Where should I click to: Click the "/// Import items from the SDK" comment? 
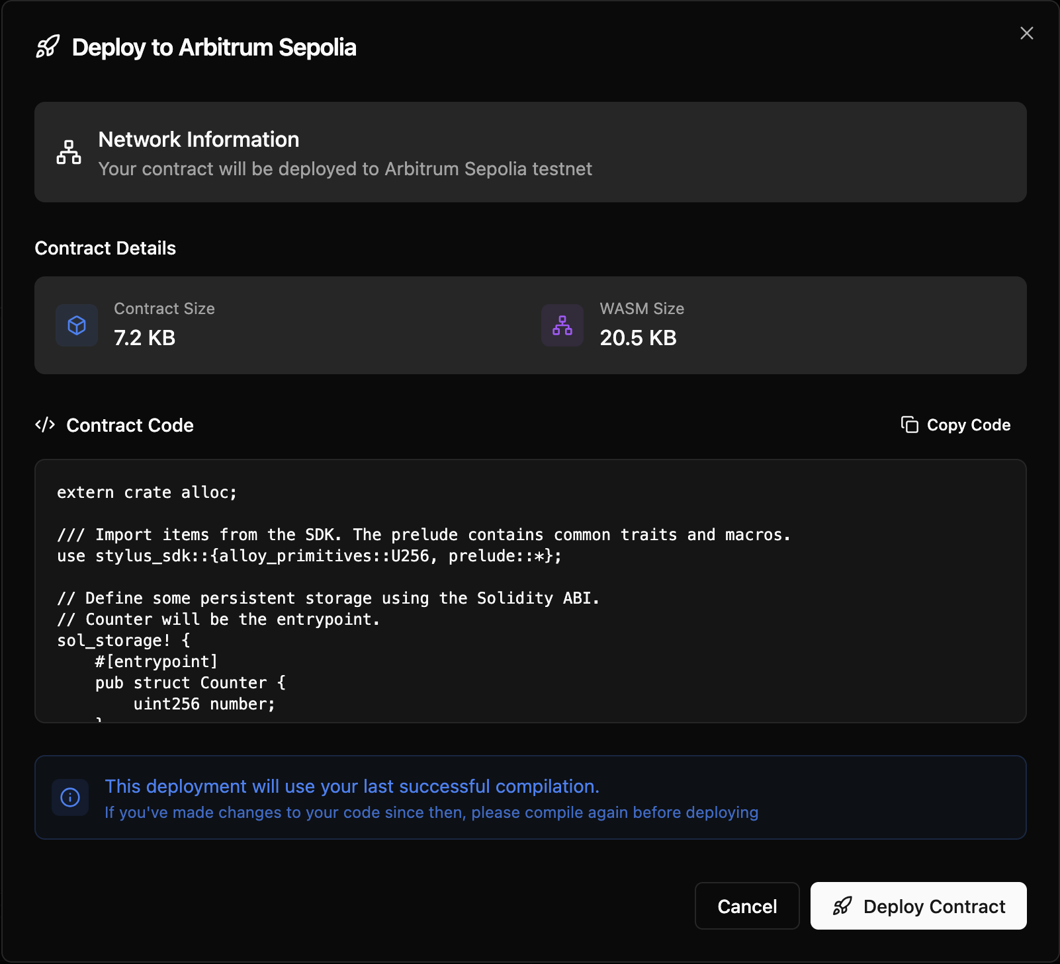423,535
